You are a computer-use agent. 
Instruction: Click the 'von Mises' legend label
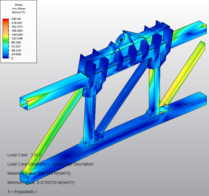tap(18, 9)
